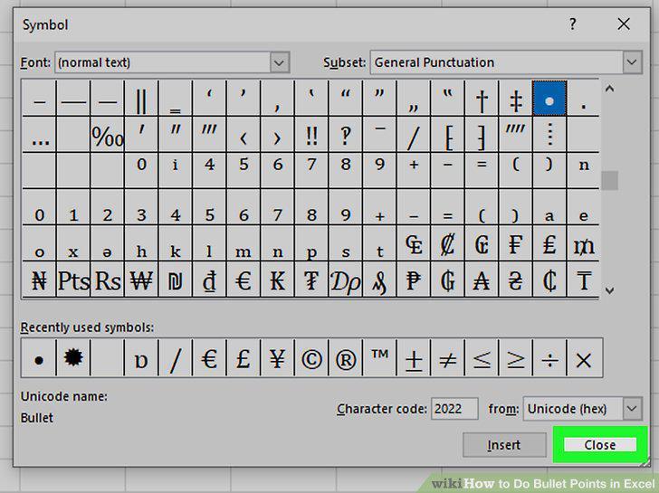Image resolution: width=659 pixels, height=493 pixels.
Task: Pick the trademark symbol from recent symbols
Action: [379, 358]
